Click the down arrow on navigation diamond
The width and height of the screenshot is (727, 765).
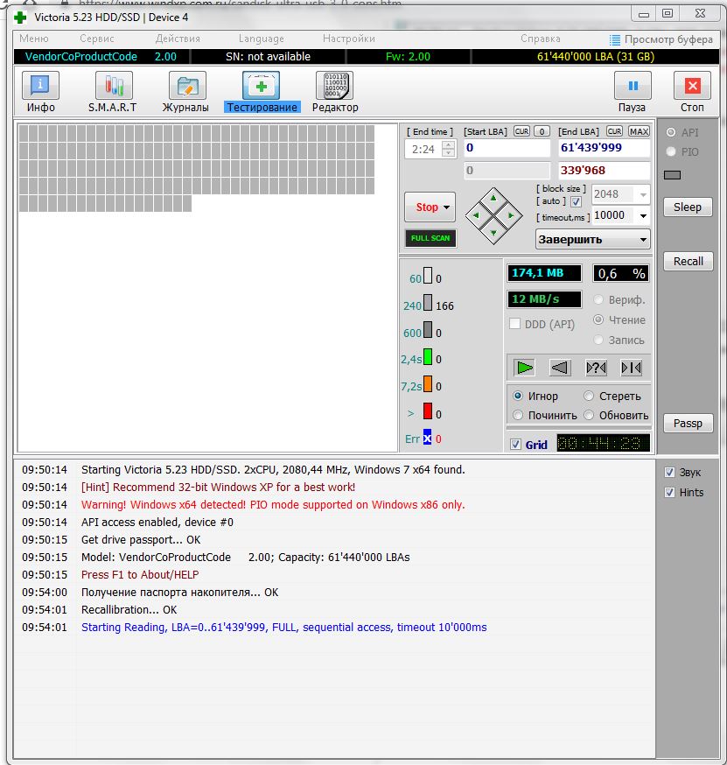[493, 233]
